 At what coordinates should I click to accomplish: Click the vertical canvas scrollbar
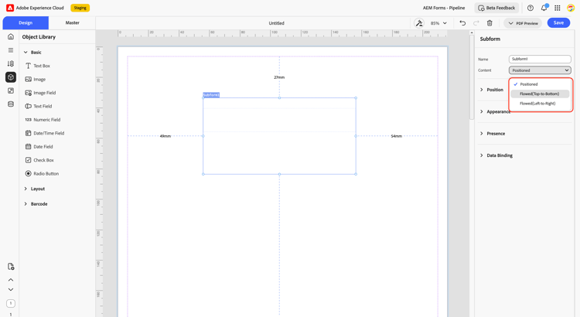click(471, 77)
